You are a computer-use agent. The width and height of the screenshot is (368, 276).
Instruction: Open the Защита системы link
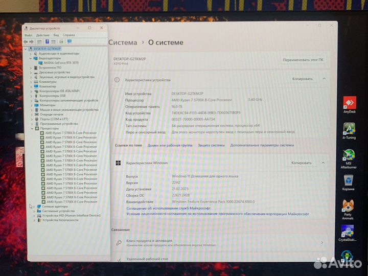point(211,145)
